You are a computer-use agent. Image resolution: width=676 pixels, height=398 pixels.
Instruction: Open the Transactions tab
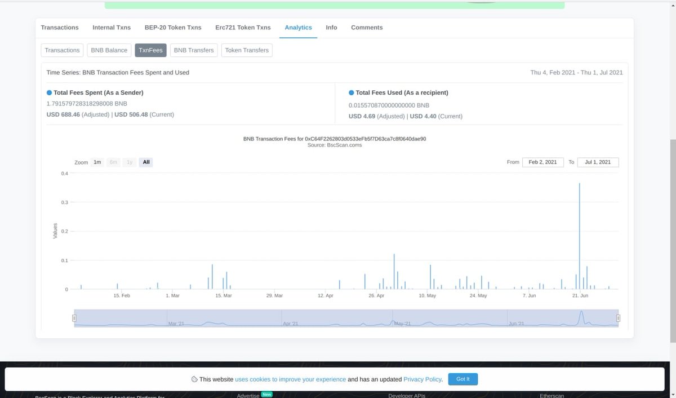[60, 28]
